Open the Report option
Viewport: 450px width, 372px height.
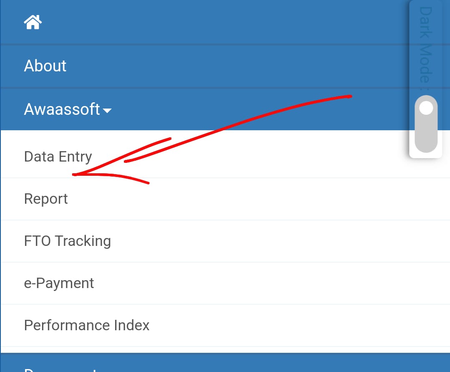coord(46,199)
